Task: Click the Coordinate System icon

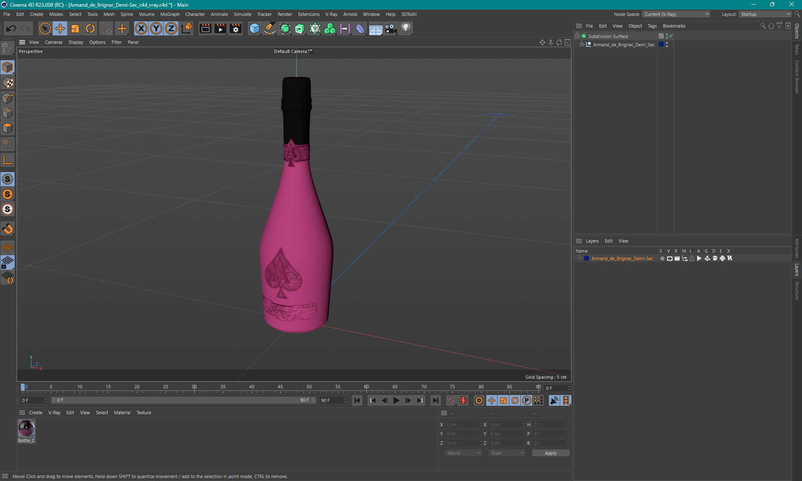Action: click(x=187, y=28)
